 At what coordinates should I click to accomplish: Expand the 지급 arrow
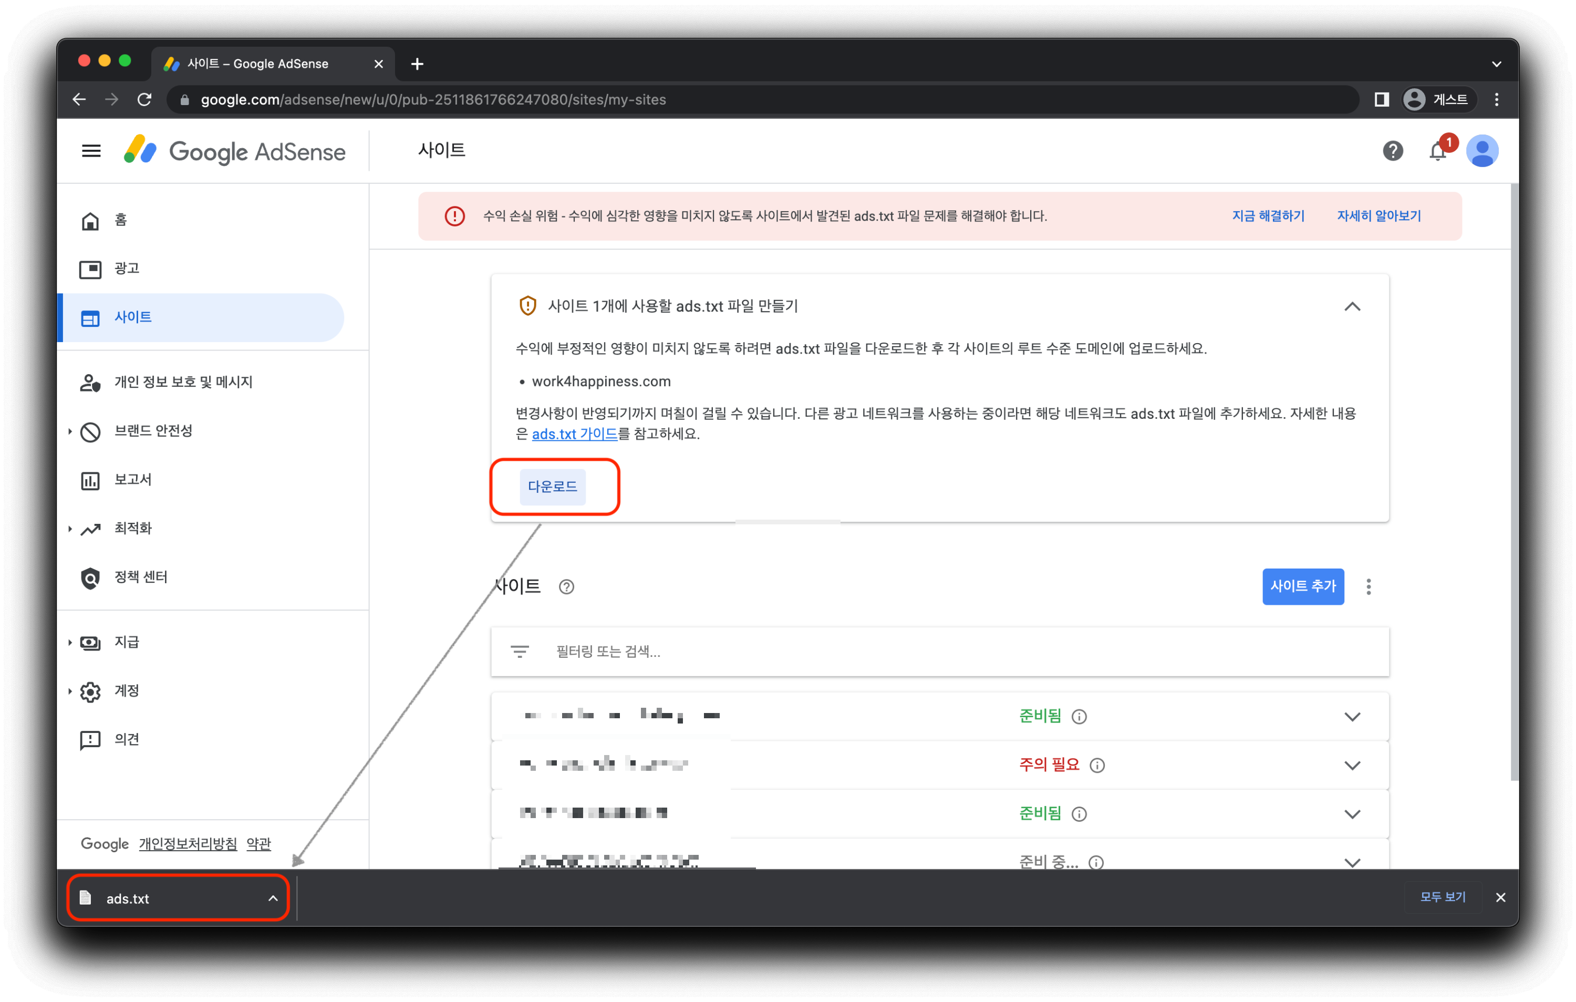click(69, 643)
